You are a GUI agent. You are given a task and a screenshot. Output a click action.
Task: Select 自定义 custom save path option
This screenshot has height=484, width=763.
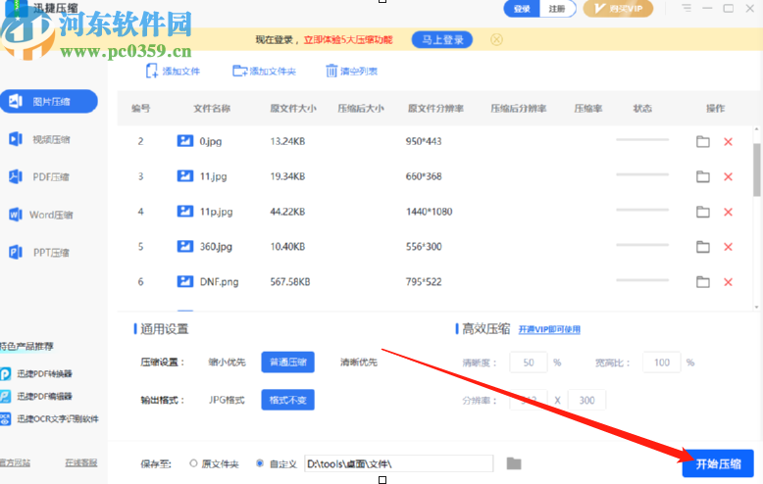click(260, 463)
